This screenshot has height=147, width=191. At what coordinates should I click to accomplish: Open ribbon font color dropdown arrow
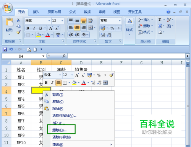[52, 35]
